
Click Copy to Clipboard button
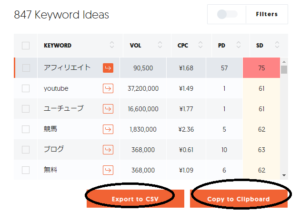(x=239, y=199)
